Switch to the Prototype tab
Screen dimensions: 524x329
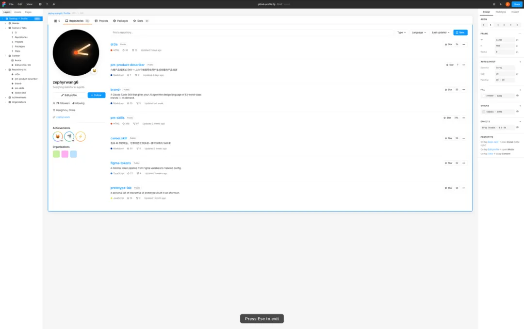(501, 12)
